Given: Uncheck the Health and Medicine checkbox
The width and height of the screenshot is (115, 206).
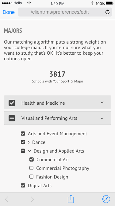Looking at the screenshot, I should point(12,103).
